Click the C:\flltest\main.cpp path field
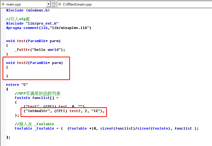 (x=134, y=4)
